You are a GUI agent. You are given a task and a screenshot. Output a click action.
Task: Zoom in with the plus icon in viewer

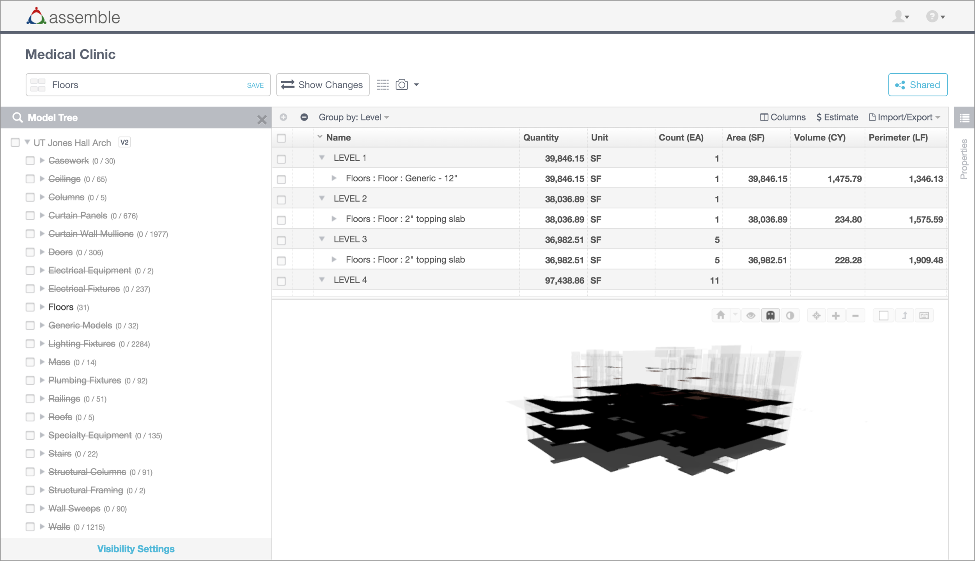click(835, 315)
